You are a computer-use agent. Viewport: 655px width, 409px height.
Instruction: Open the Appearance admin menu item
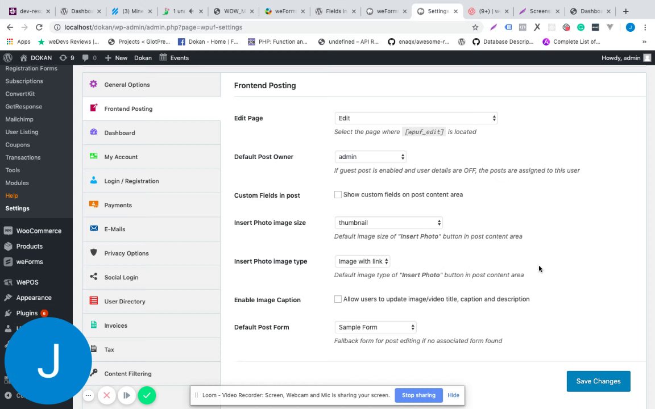[36, 298]
